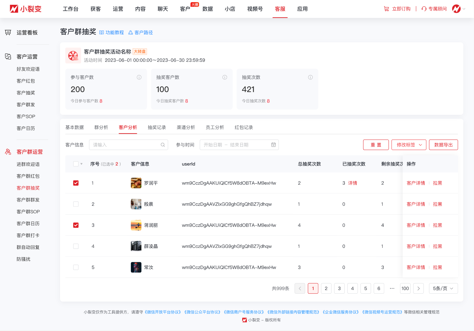Click the headset advisor icon

pyautogui.click(x=424, y=9)
